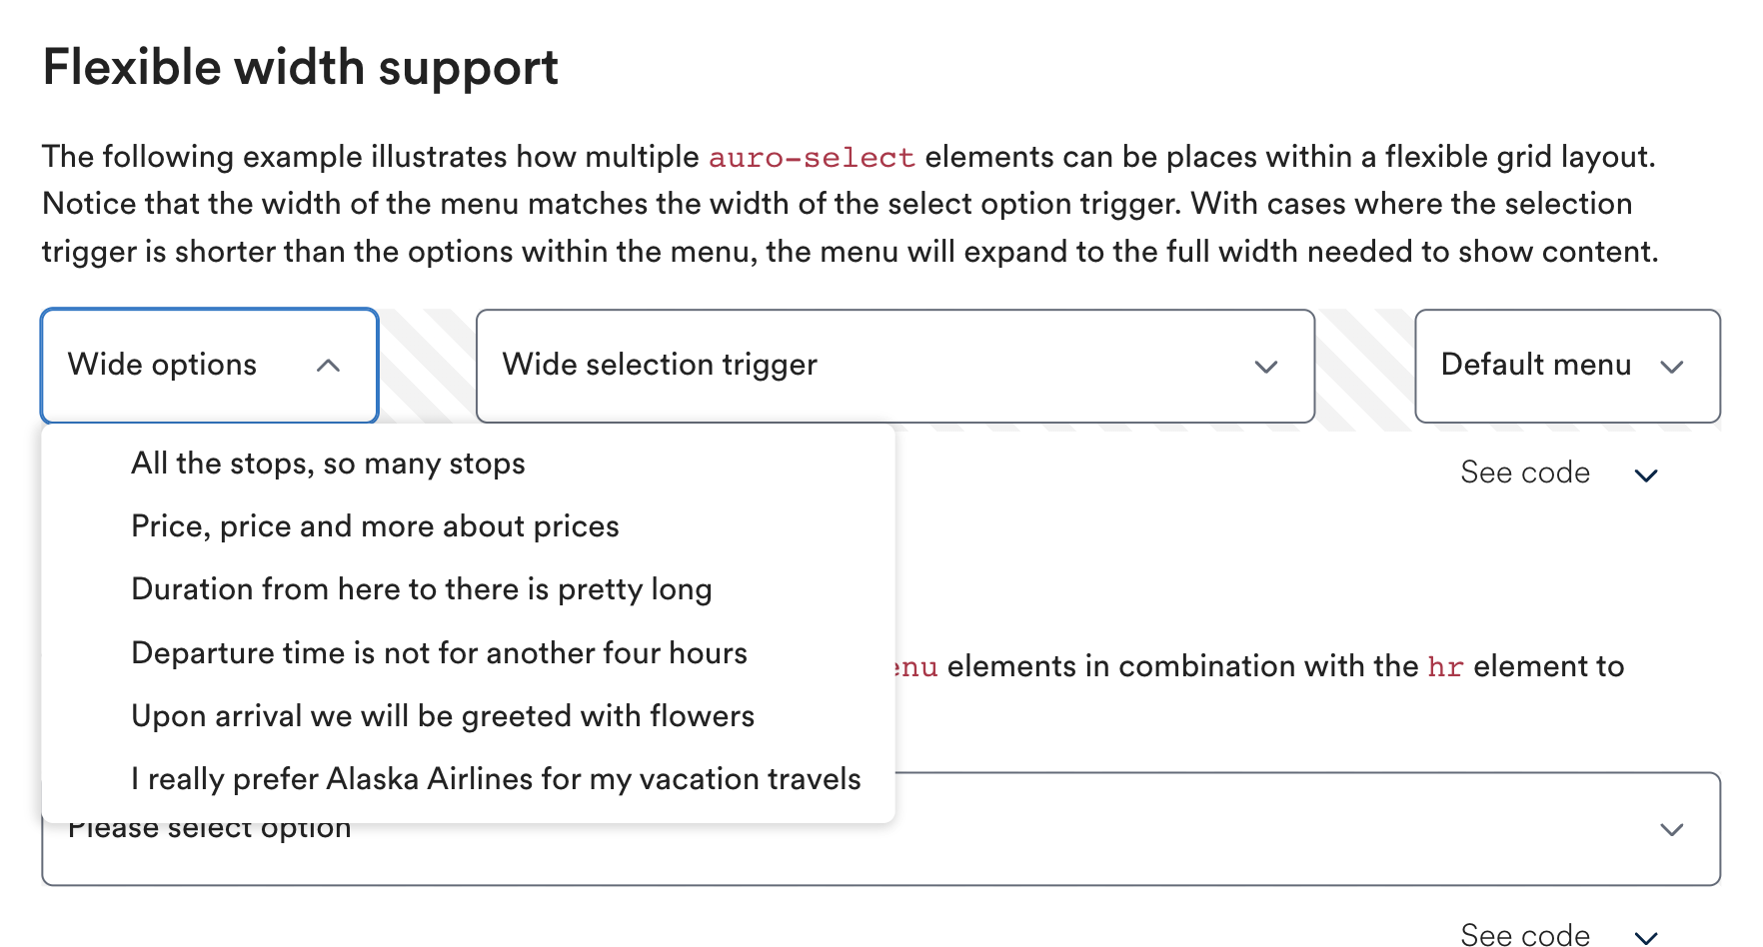1763x947 pixels.
Task: Click the Wide selection trigger chevron icon
Action: tap(1264, 368)
